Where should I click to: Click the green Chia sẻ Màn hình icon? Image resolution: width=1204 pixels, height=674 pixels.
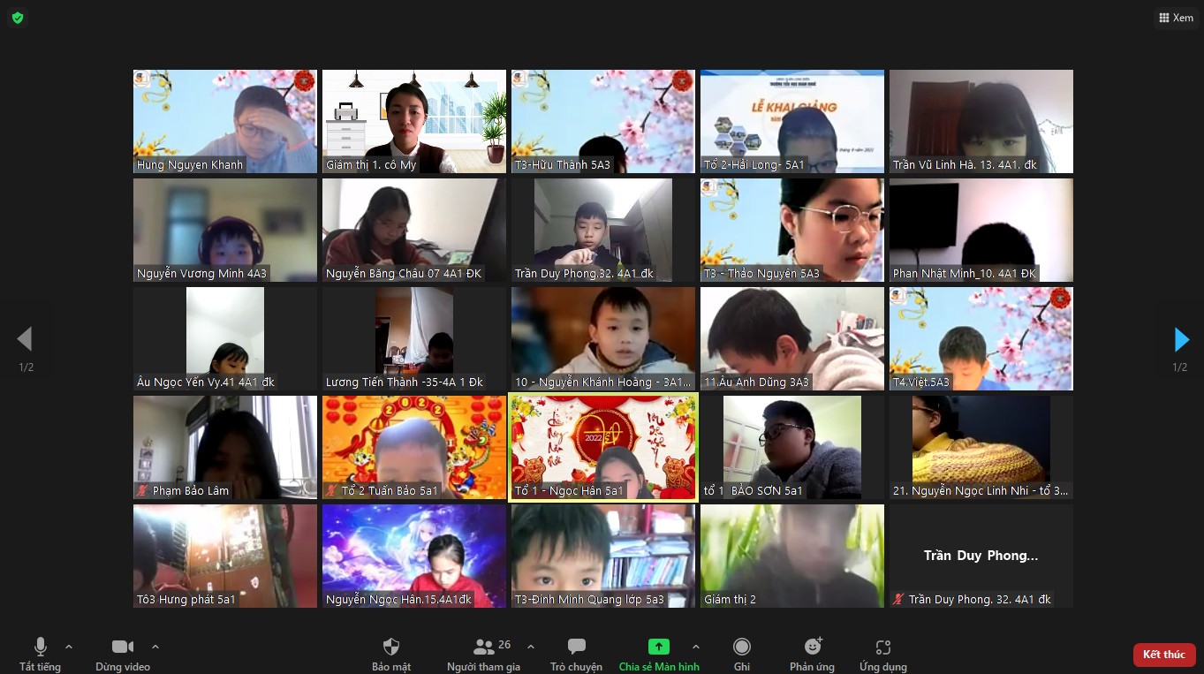click(x=659, y=647)
